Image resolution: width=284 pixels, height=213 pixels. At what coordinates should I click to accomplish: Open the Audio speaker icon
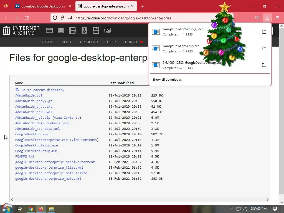[x=84, y=31]
